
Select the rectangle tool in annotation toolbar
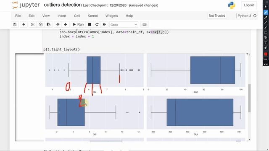266,33
